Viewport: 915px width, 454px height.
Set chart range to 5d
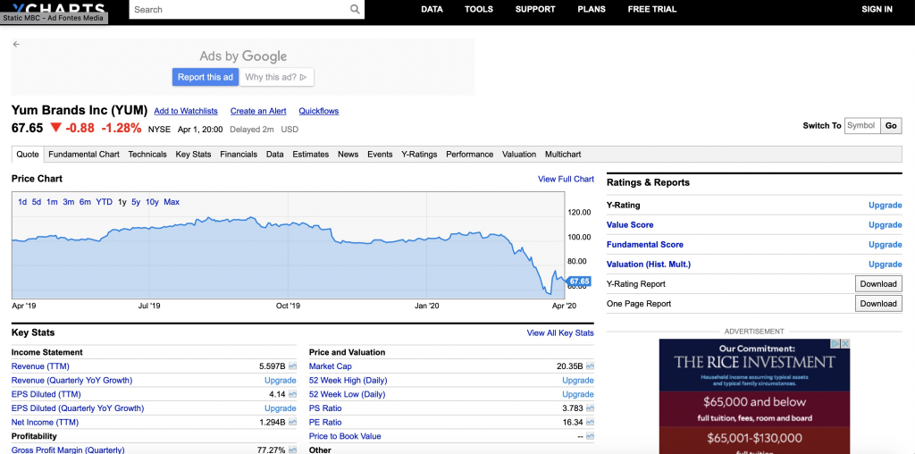point(37,202)
